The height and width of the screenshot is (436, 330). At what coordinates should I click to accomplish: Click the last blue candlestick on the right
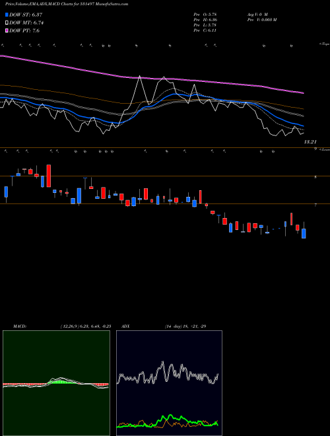[304, 234]
